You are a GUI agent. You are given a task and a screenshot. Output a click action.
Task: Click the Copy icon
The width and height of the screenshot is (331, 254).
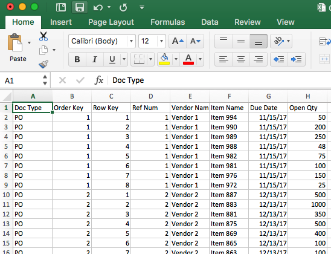[x=43, y=50]
